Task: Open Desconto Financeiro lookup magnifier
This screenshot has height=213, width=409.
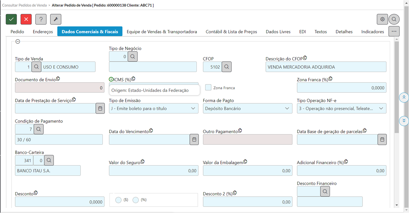Action: 325,191
